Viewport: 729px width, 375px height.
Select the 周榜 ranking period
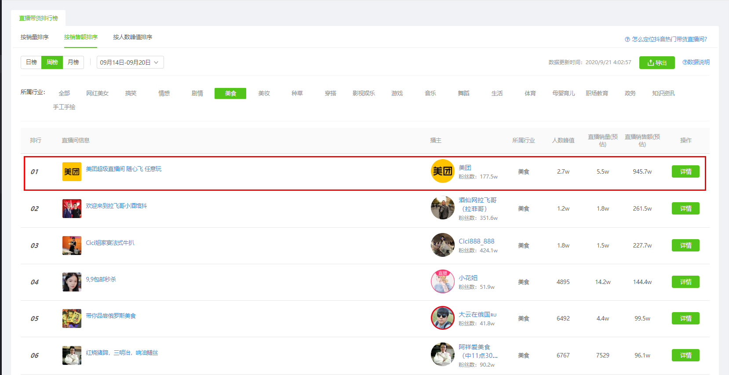[52, 62]
